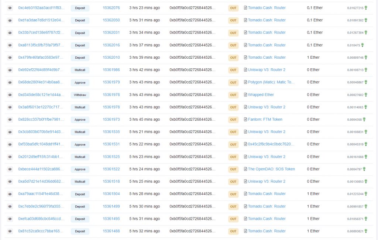Screen dimensions: 378x240
Task: Open quick view for 0xa8113f5c8fb75fa79f97
Action: pyautogui.click(x=10, y=45)
